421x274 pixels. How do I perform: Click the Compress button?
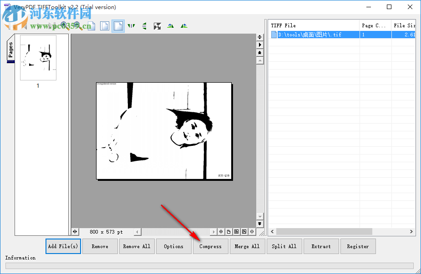coord(210,246)
